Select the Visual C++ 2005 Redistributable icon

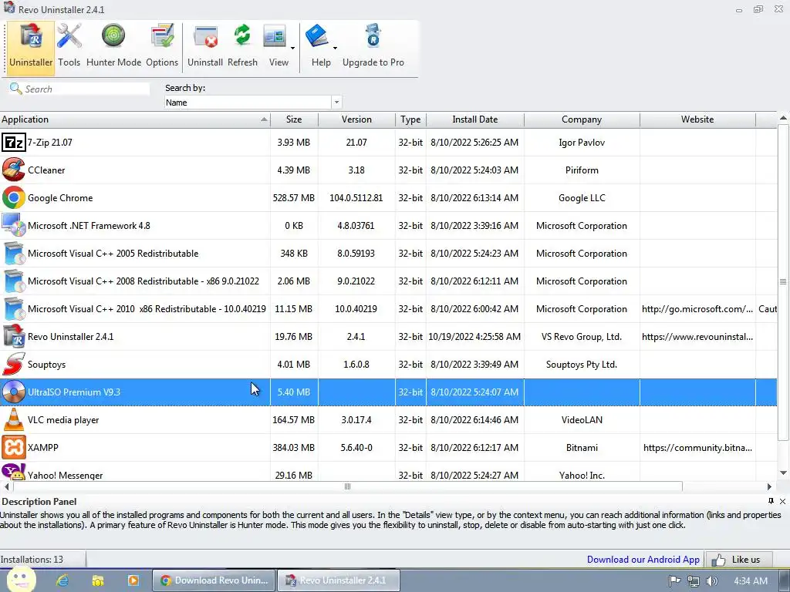click(14, 253)
